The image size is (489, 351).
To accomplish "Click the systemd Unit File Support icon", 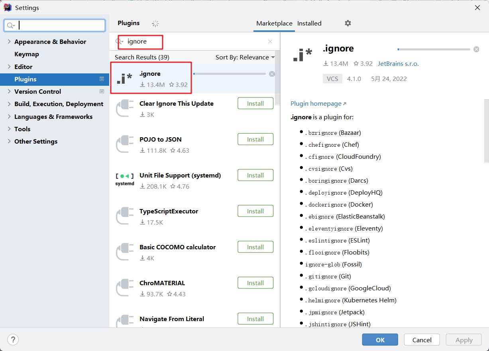I will click(125, 179).
